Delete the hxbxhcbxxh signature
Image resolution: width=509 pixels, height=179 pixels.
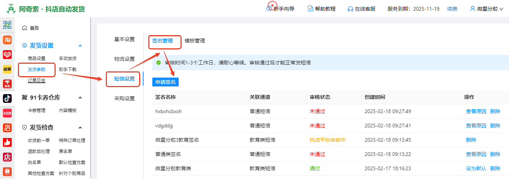point(495,111)
